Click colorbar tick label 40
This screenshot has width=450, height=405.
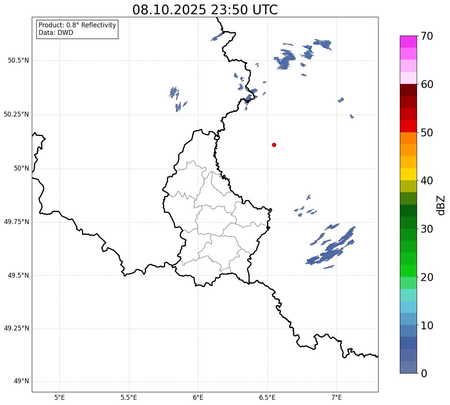tap(427, 181)
